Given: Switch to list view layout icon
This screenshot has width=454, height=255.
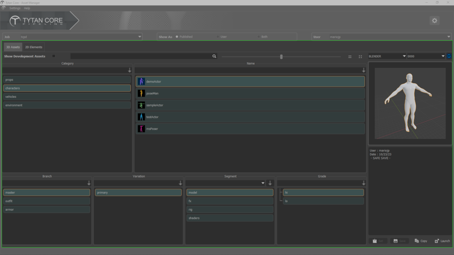Looking at the screenshot, I should click(x=350, y=57).
